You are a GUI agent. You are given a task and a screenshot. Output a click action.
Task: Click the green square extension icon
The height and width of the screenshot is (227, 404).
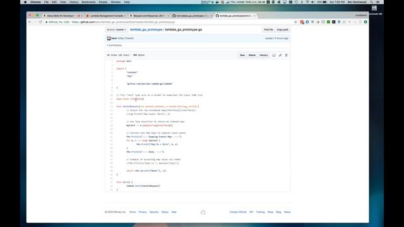click(x=328, y=22)
